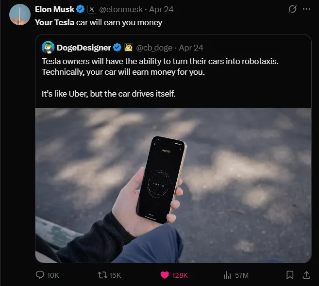
Task: Click the Grok circle-slash icon
Action: 292,9
